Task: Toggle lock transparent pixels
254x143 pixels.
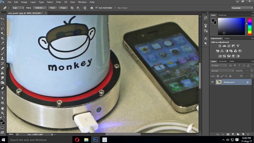Action: point(218,76)
